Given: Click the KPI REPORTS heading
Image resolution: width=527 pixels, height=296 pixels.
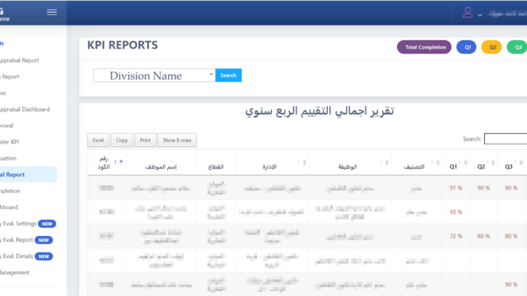Looking at the screenshot, I should (x=123, y=45).
